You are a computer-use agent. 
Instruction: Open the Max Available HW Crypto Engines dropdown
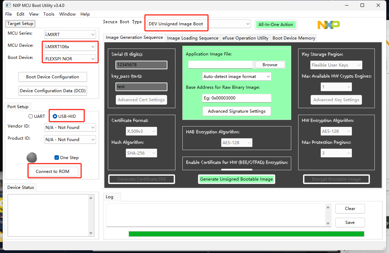[336, 87]
